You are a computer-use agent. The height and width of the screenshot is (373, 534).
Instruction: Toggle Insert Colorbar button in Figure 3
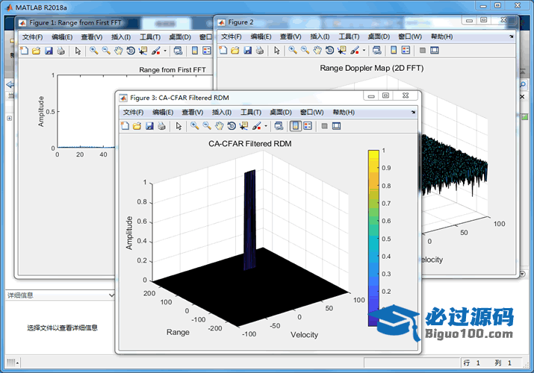(x=294, y=126)
